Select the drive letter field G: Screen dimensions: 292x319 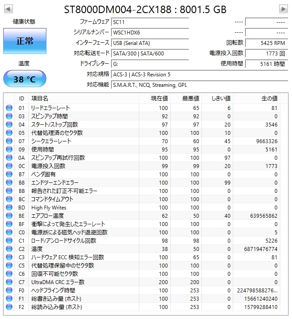click(x=150, y=64)
